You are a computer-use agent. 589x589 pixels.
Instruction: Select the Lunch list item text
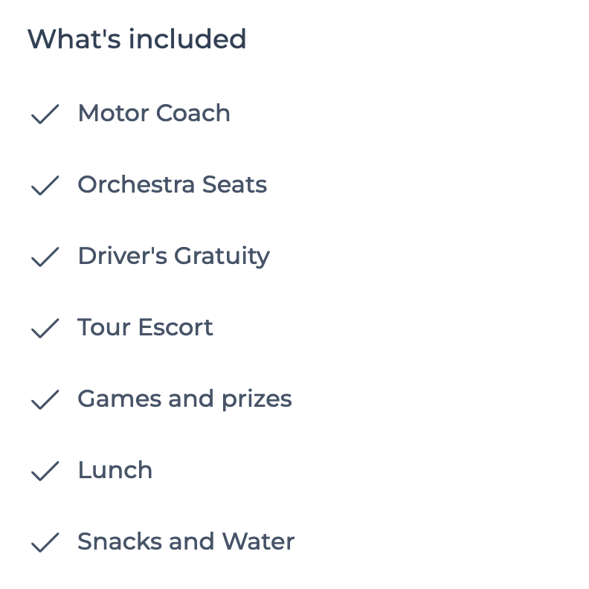click(x=115, y=469)
